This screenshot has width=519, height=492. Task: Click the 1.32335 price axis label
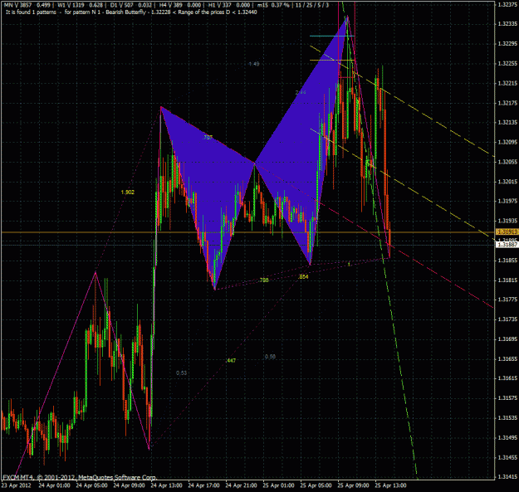pyautogui.click(x=507, y=24)
